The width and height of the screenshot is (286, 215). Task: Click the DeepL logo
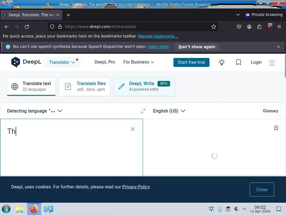click(26, 62)
